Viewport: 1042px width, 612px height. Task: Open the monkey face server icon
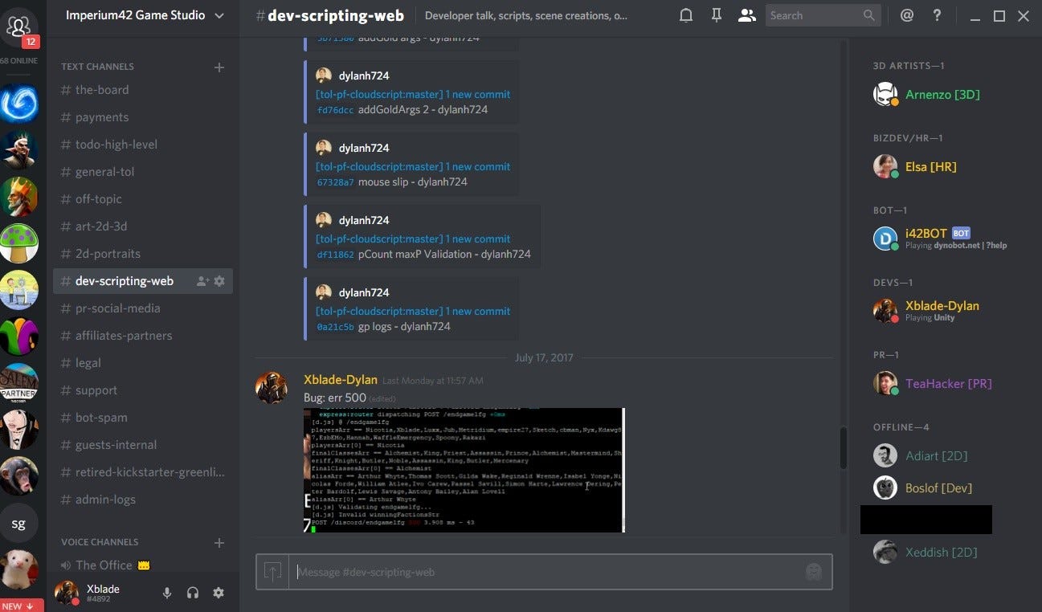tap(18, 476)
